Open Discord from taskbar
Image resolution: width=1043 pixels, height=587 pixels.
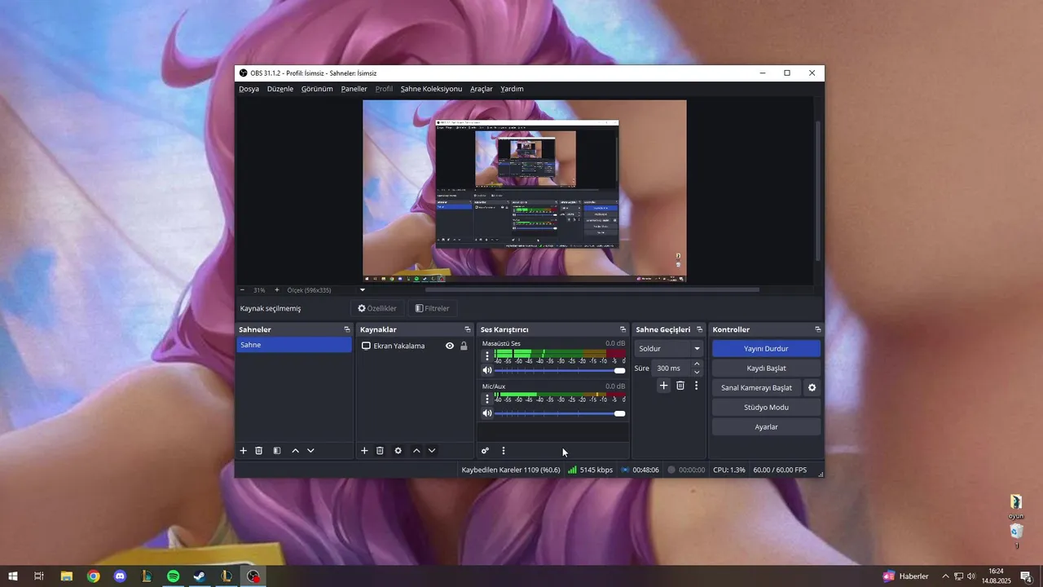[x=121, y=576]
